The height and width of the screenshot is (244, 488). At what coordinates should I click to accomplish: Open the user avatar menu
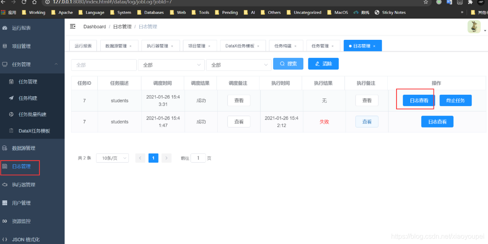pos(474,27)
